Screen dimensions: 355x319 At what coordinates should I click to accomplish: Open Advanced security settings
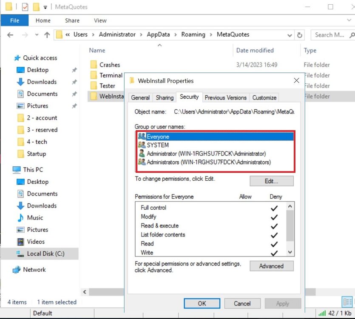pyautogui.click(x=271, y=266)
